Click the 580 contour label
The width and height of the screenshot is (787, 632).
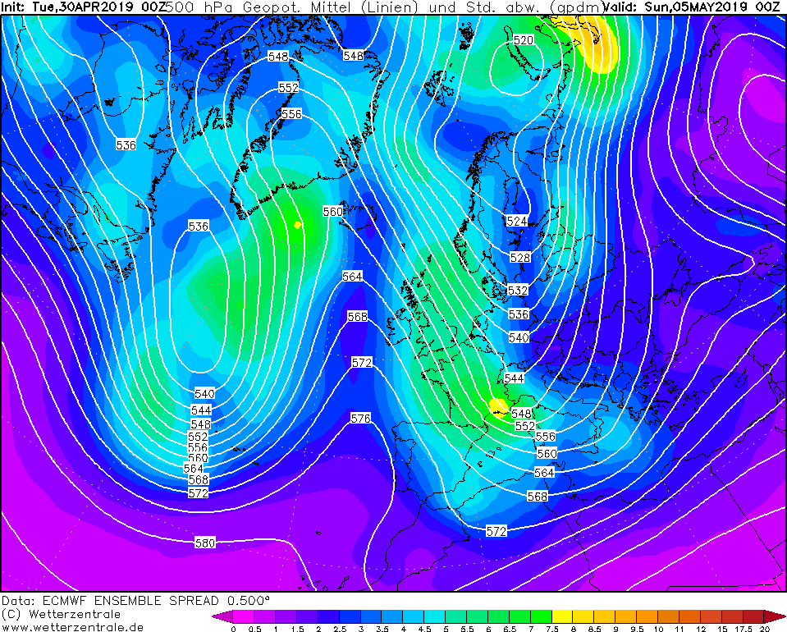coord(205,543)
